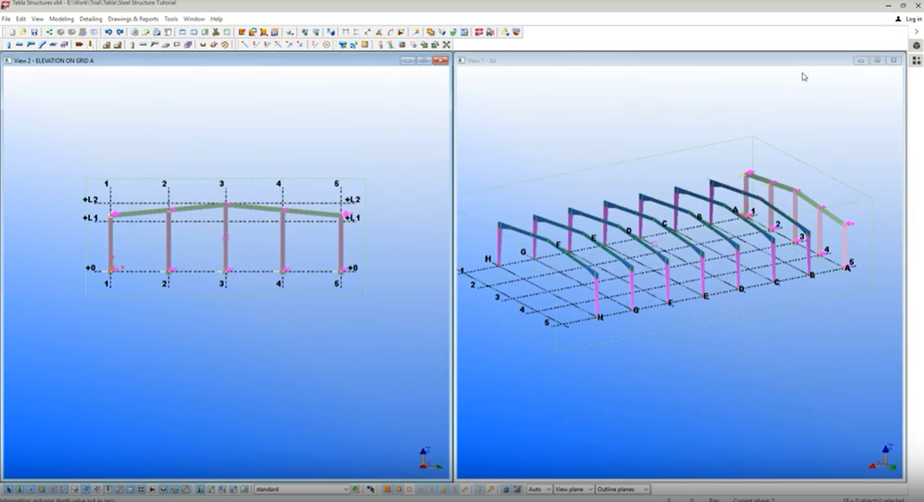
Task: Toggle the Select all switch arrow icon
Action: pos(8,490)
